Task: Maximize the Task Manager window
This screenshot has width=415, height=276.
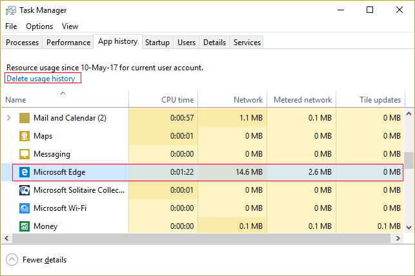Action: coord(370,10)
